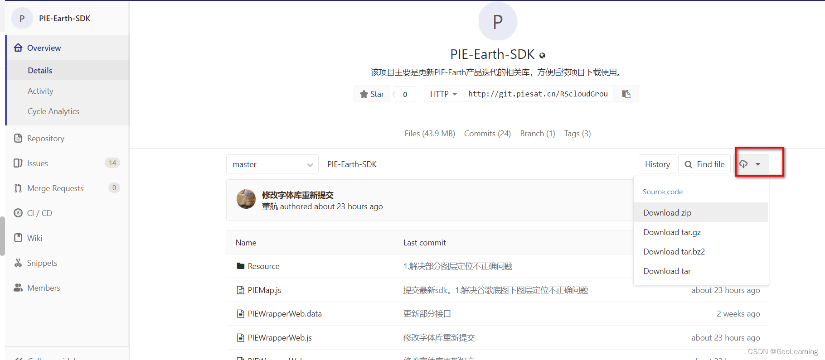The height and width of the screenshot is (360, 825).
Task: Click the Issues icon in sidebar
Action: coord(18,163)
